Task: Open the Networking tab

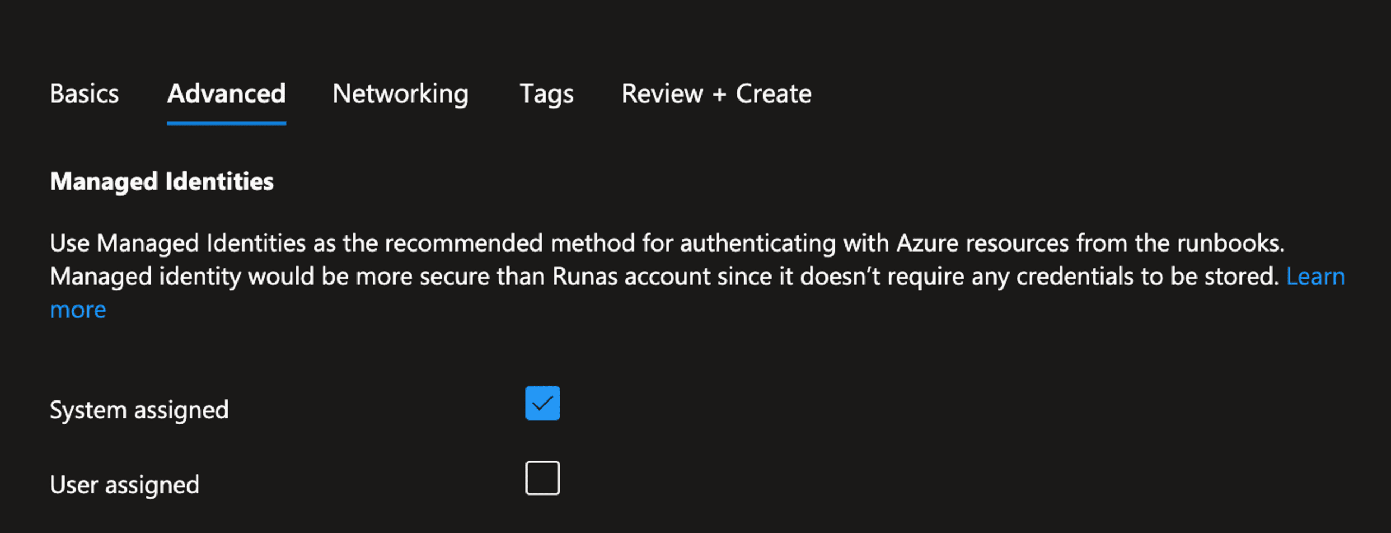Action: pyautogui.click(x=400, y=93)
